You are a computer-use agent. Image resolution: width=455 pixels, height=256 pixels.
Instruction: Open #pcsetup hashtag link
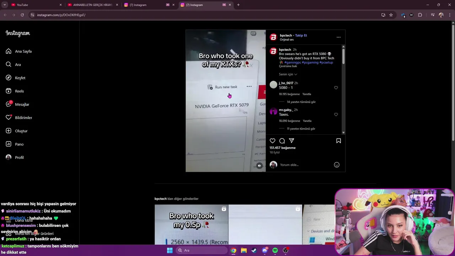pyautogui.click(x=326, y=62)
